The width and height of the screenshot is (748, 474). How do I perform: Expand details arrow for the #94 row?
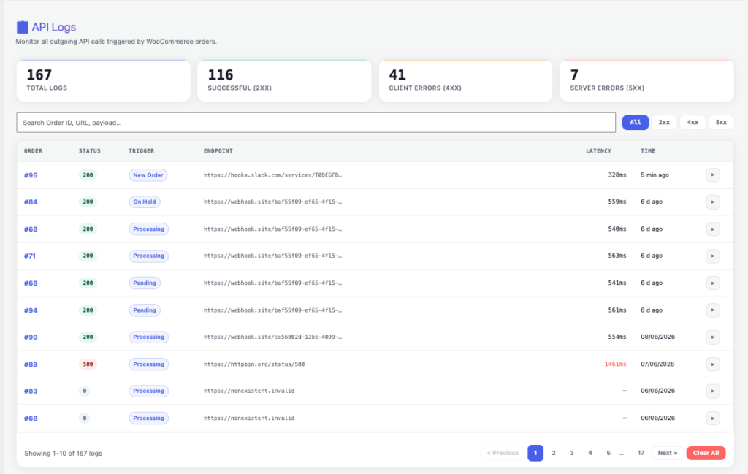713,310
